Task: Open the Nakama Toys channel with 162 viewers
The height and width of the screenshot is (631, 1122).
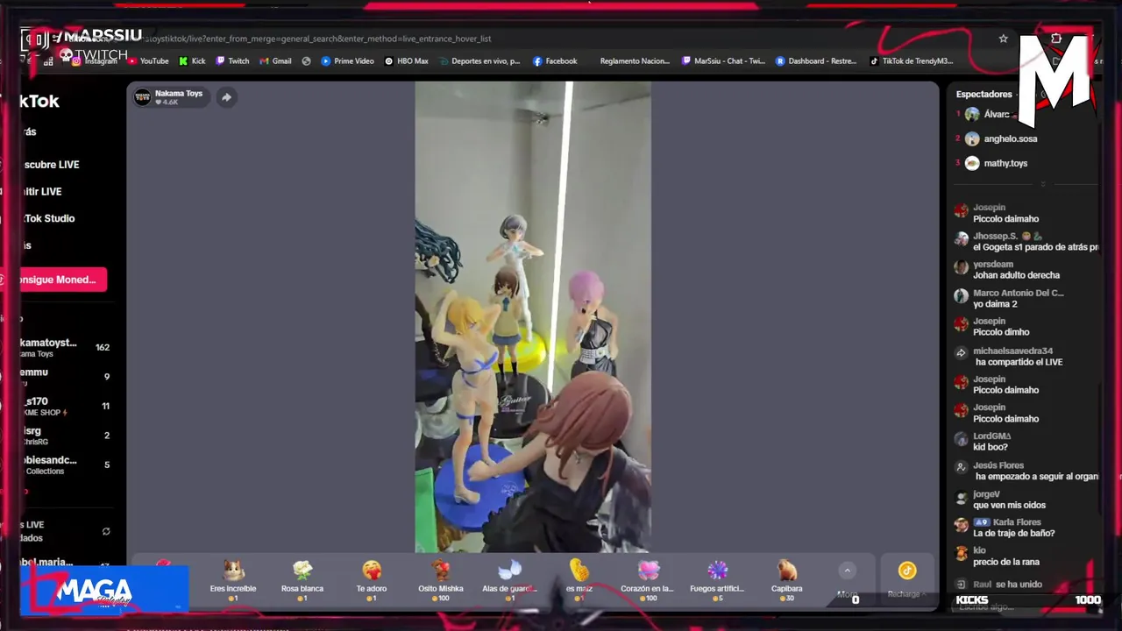Action: tap(66, 348)
